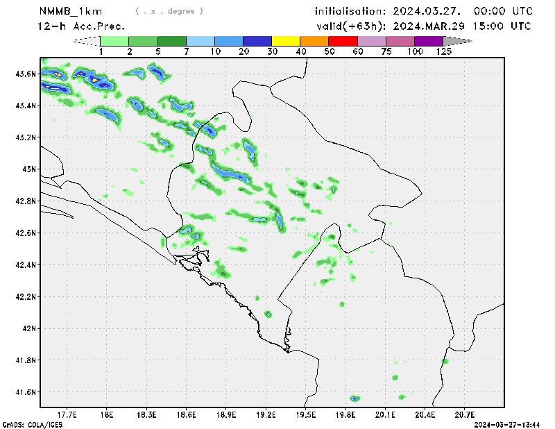Click the 18E longitude label
Viewport: 555px width, 429px height.
[x=107, y=414]
